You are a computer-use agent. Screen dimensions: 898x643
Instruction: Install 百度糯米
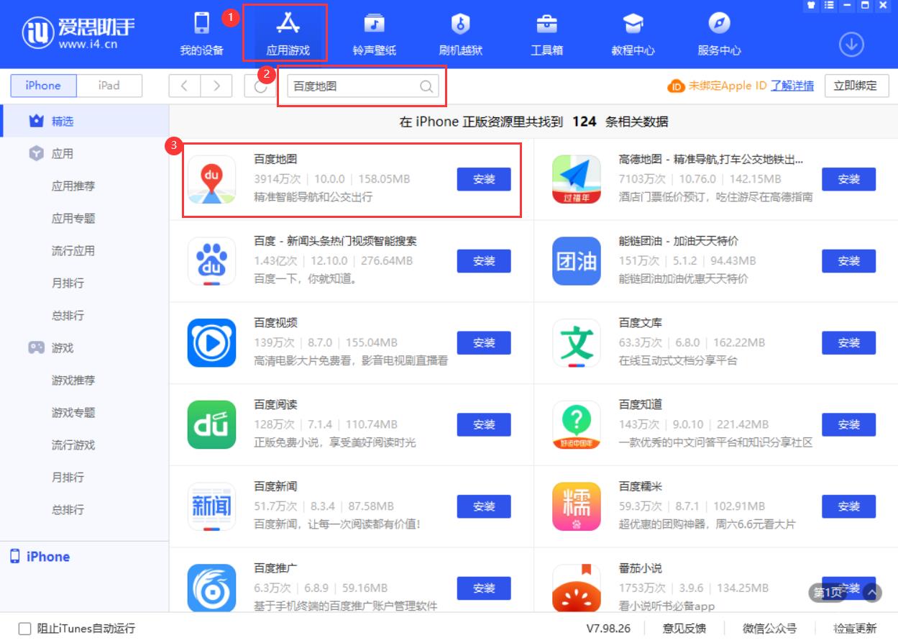[x=848, y=507]
